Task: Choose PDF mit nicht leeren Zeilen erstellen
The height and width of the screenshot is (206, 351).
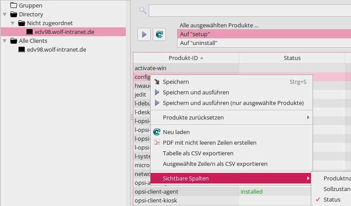Action: (231, 142)
